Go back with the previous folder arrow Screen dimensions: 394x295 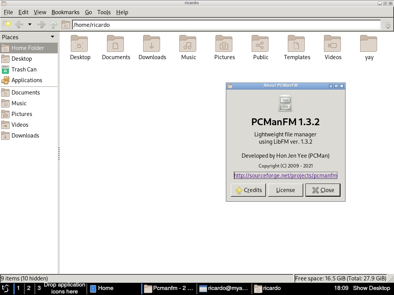point(19,24)
